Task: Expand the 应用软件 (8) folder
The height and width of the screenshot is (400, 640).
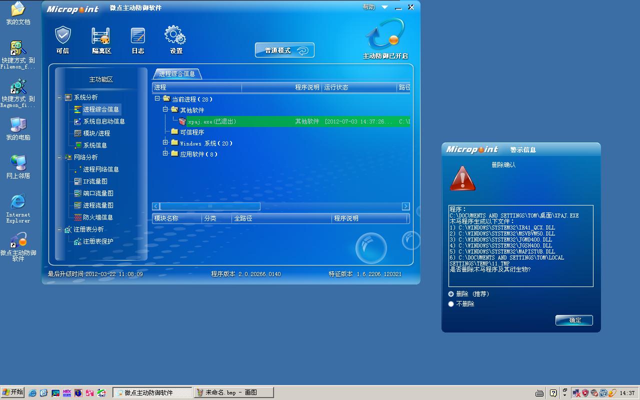Action: [x=165, y=153]
